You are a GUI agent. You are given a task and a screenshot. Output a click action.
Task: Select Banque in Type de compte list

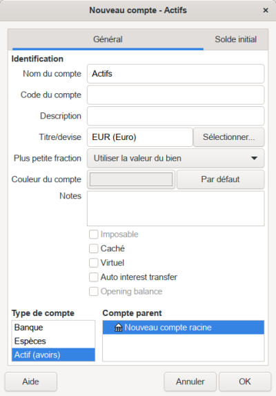(x=53, y=328)
